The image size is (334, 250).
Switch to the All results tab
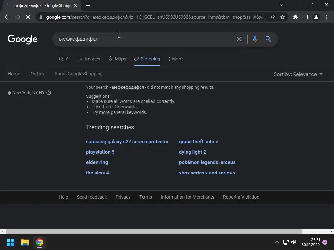[x=65, y=59]
